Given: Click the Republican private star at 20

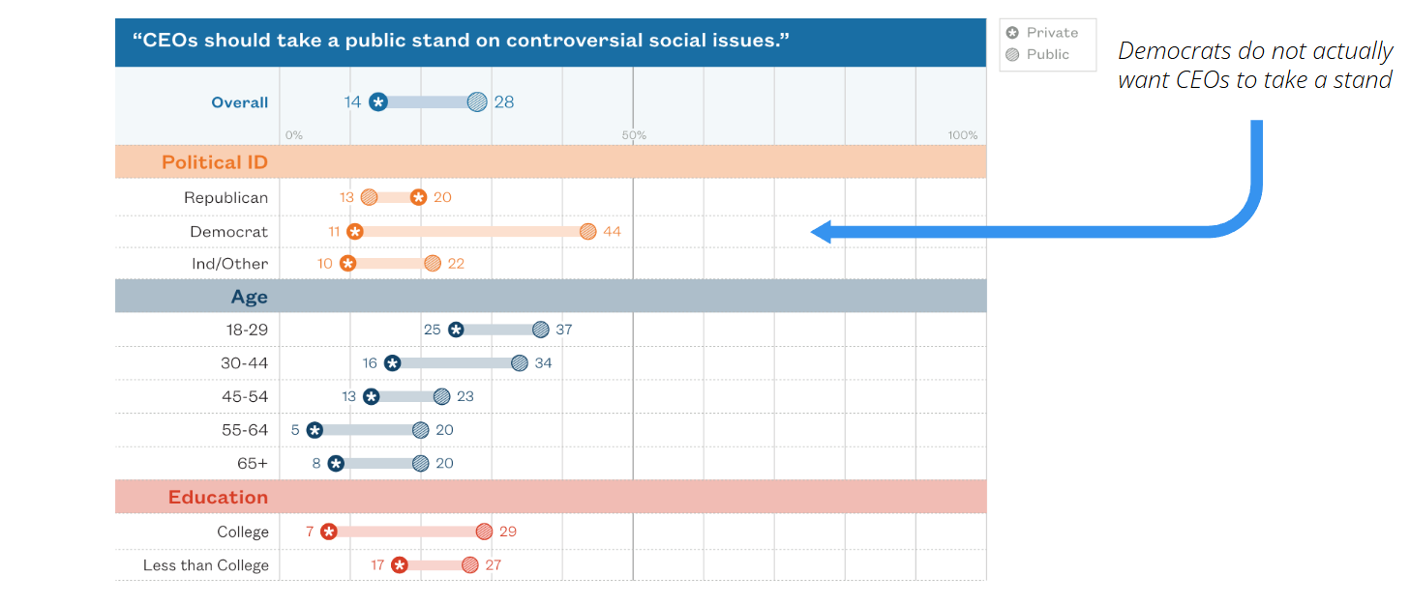Looking at the screenshot, I should 418,197.
